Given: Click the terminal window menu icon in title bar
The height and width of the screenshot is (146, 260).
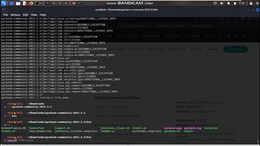Looking at the screenshot, I should (4, 10).
